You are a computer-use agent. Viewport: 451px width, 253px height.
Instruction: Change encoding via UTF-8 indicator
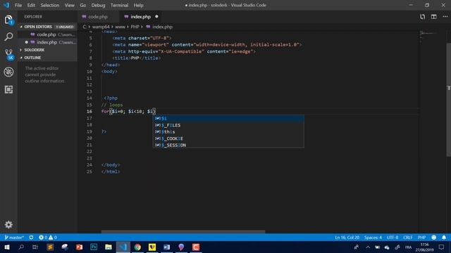click(x=393, y=238)
